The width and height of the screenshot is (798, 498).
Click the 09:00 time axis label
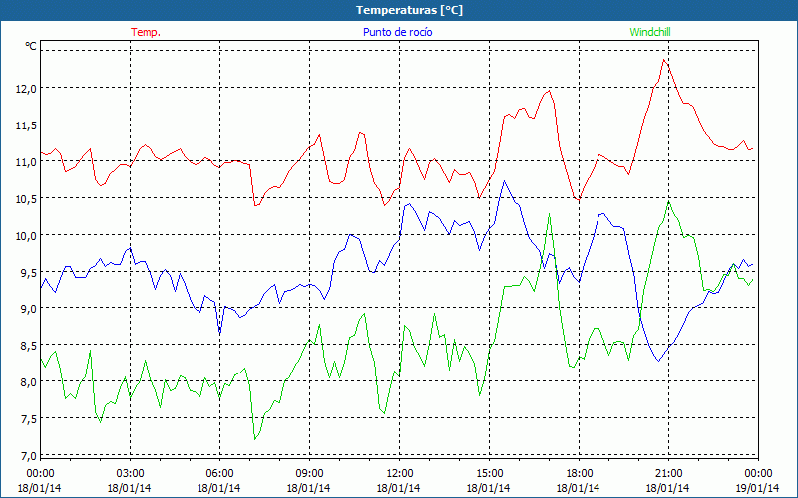click(x=309, y=474)
